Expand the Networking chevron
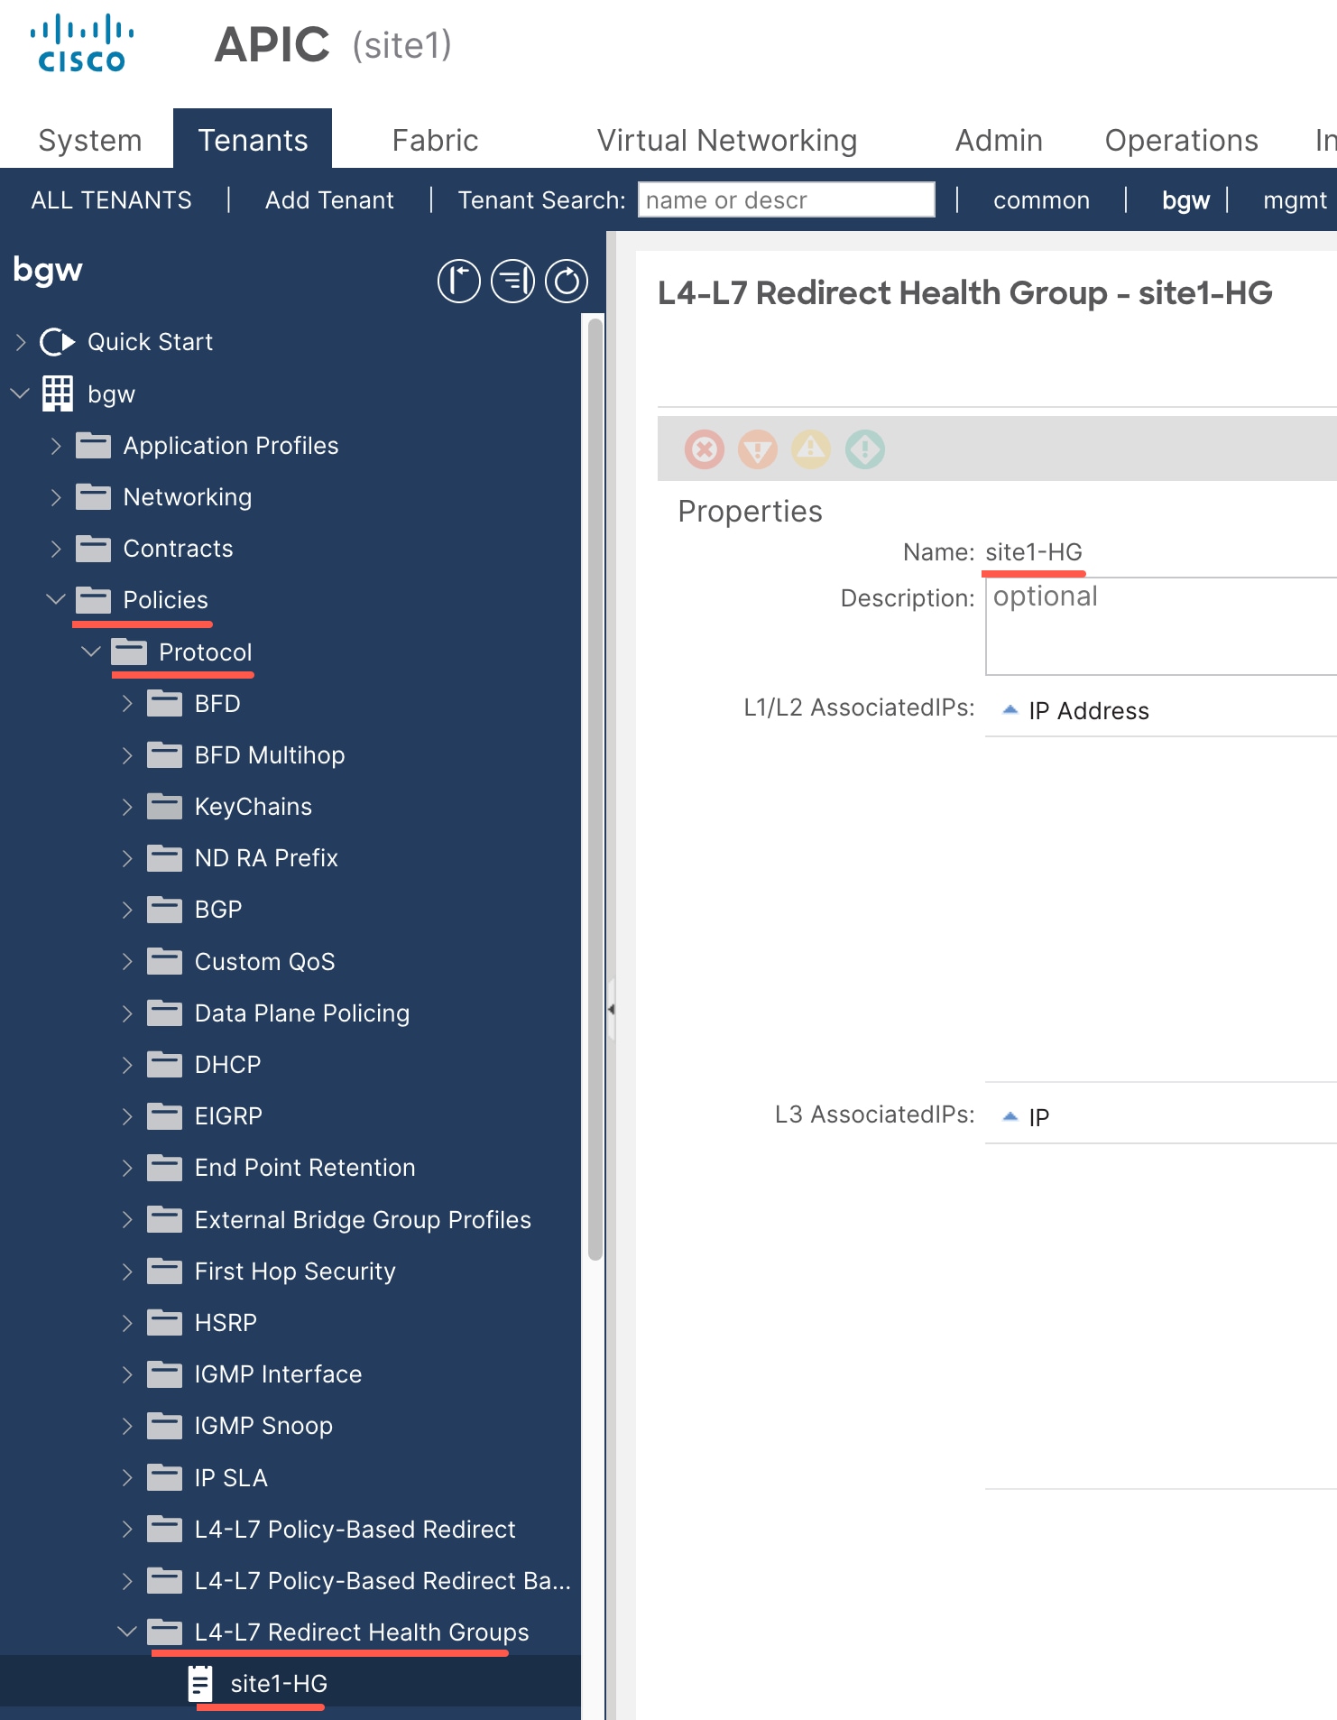Viewport: 1337px width, 1720px height. pos(56,497)
